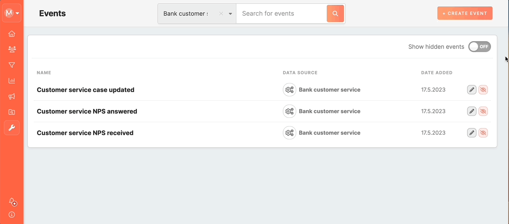Hide the Customer service NPS answered event

pyautogui.click(x=483, y=111)
